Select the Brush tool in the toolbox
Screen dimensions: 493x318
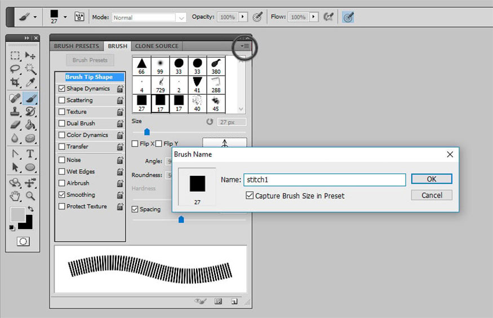[30, 98]
